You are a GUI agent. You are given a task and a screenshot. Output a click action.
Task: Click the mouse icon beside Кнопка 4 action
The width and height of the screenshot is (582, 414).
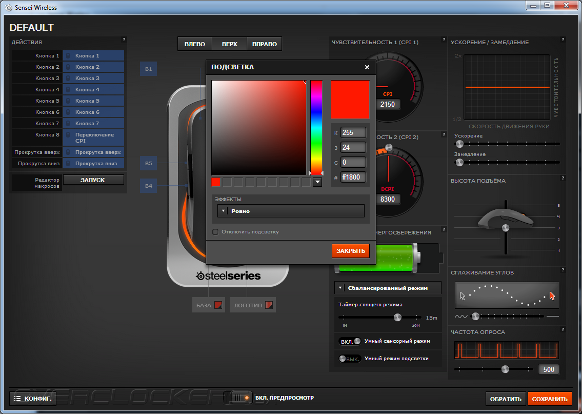[x=68, y=89]
